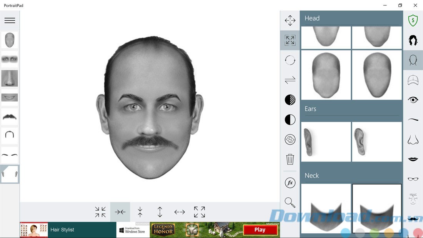Click the red Play button in ad
The image size is (423, 238).
click(x=260, y=230)
